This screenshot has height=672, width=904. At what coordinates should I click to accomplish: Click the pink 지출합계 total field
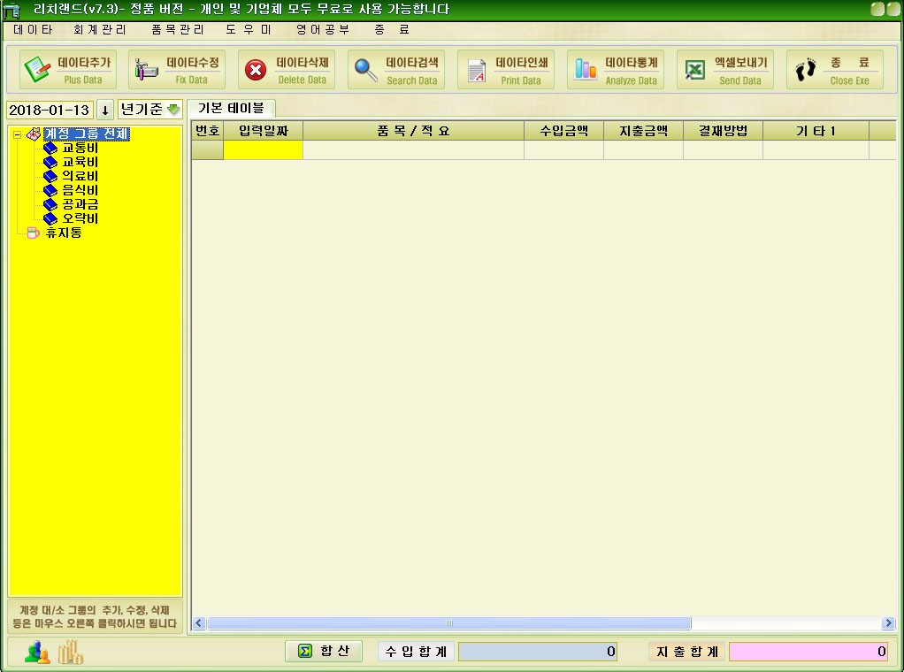point(808,652)
